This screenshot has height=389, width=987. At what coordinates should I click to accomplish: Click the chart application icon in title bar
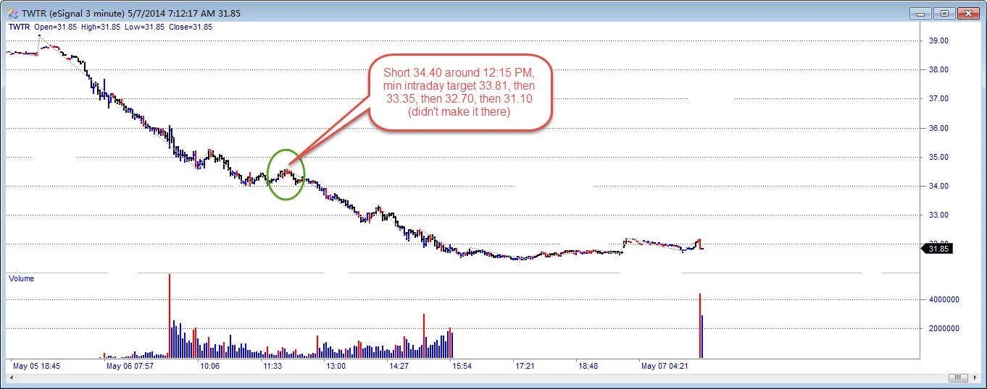(x=13, y=13)
